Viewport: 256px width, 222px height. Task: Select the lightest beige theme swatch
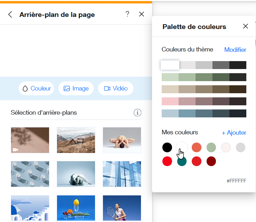pyautogui.click(x=170, y=89)
